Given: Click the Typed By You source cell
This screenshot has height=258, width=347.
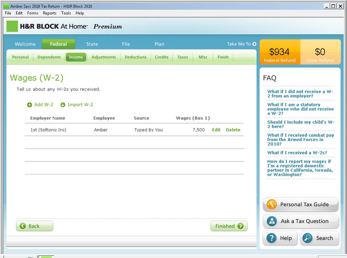Looking at the screenshot, I should tap(148, 130).
